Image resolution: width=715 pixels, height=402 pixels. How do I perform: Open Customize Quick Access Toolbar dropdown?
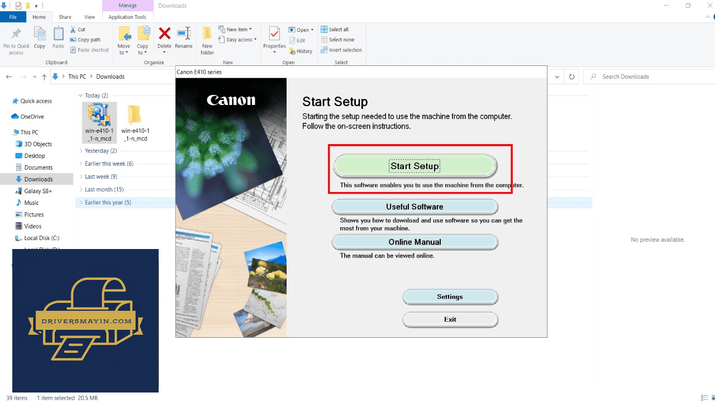pos(36,6)
